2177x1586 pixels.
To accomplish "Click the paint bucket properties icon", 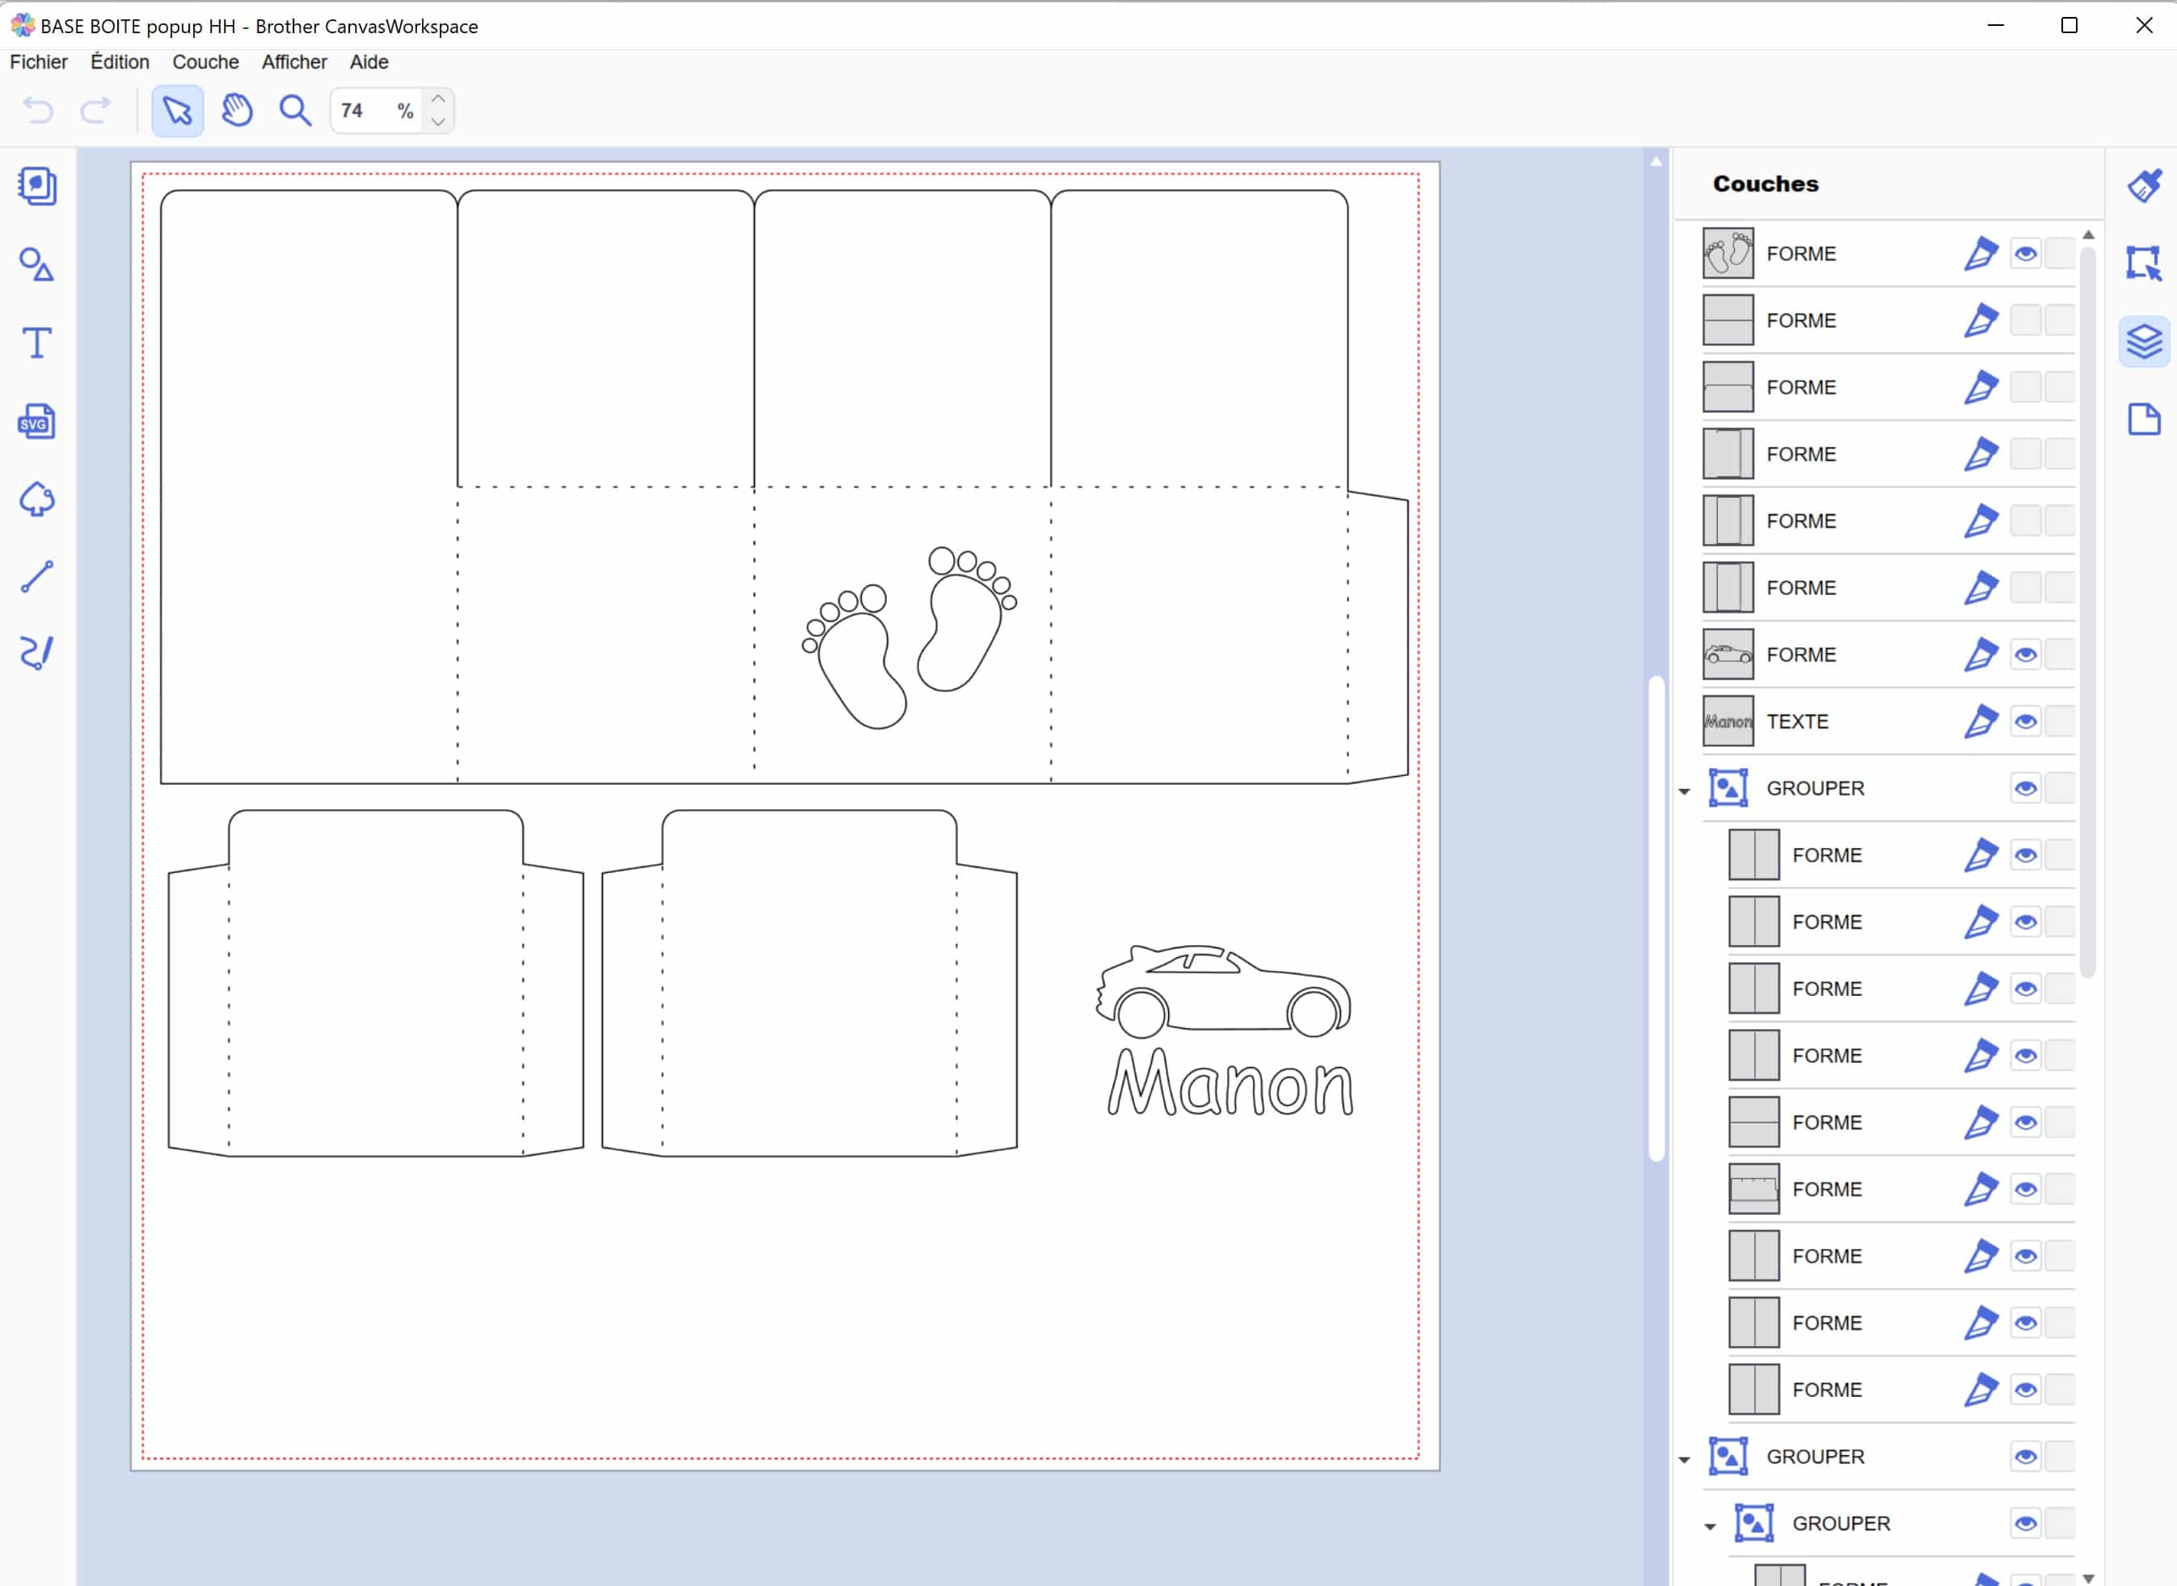I will pos(2143,185).
